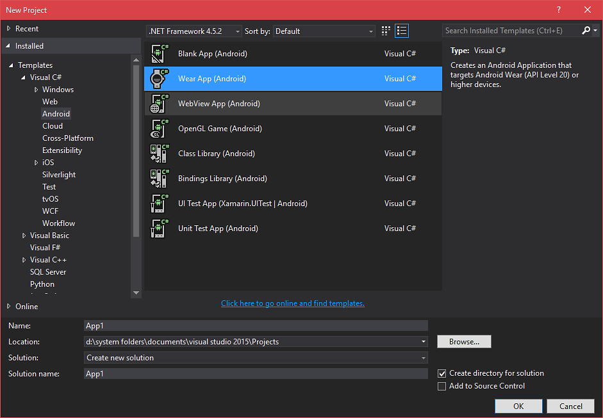Viewport: 603px width, 418px height.
Task: Select the tvOS category
Action: click(50, 199)
